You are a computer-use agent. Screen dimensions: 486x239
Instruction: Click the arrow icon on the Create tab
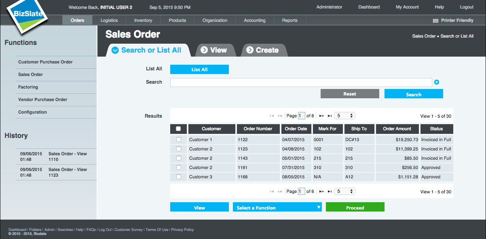point(250,50)
